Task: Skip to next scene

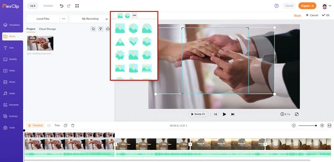Action: (x=233, y=114)
